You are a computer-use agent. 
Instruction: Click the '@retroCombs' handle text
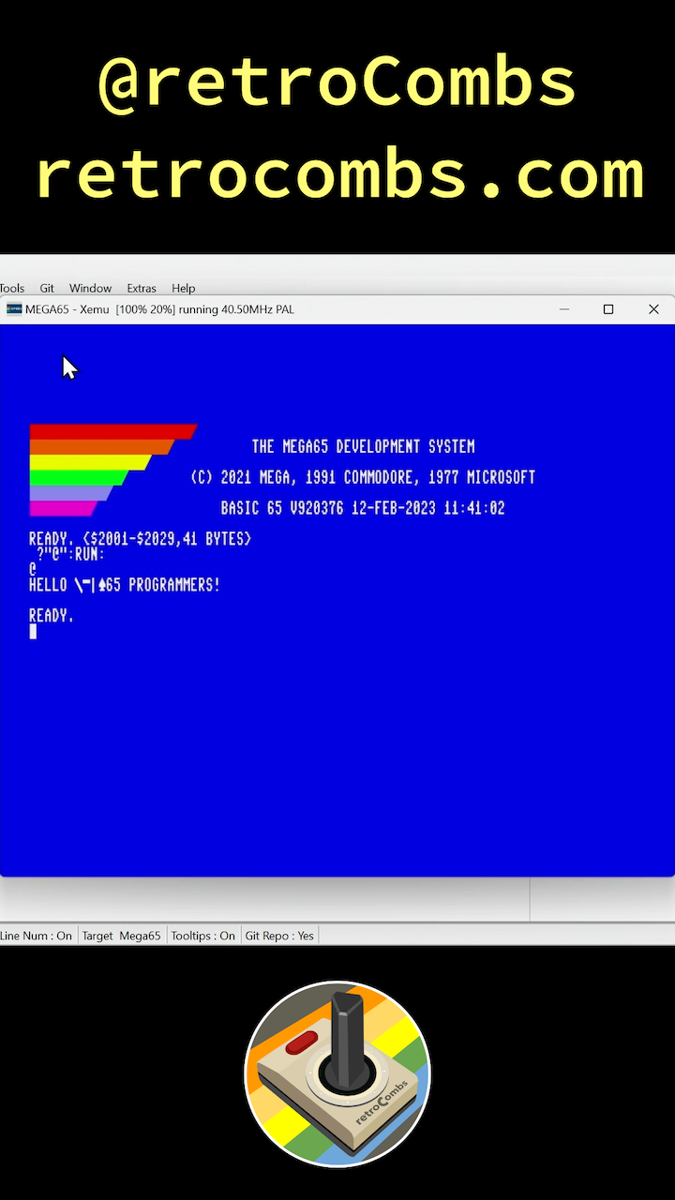(337, 82)
